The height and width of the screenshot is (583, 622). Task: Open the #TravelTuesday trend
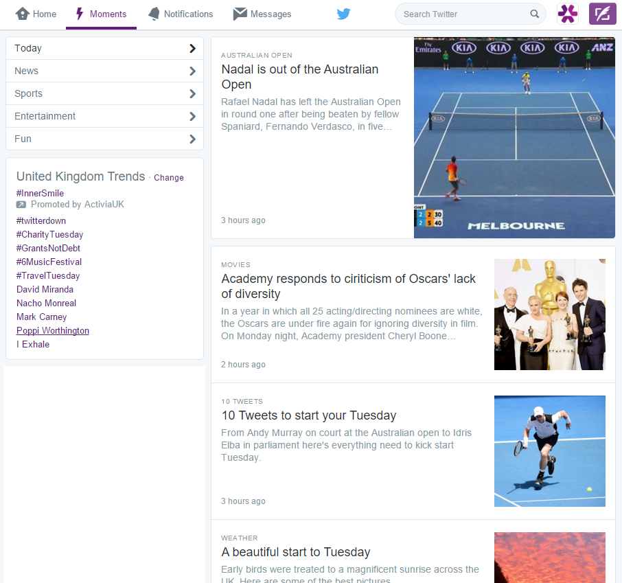point(48,275)
